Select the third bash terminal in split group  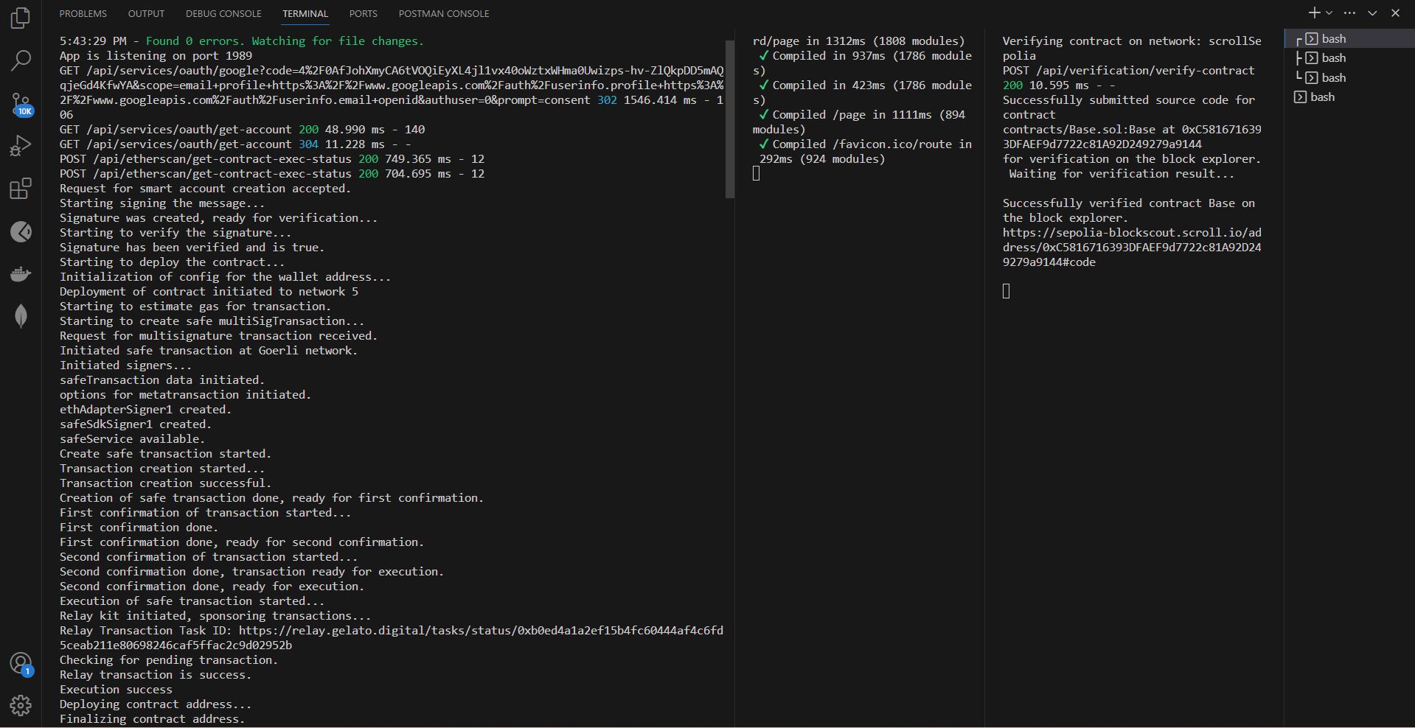point(1349,77)
